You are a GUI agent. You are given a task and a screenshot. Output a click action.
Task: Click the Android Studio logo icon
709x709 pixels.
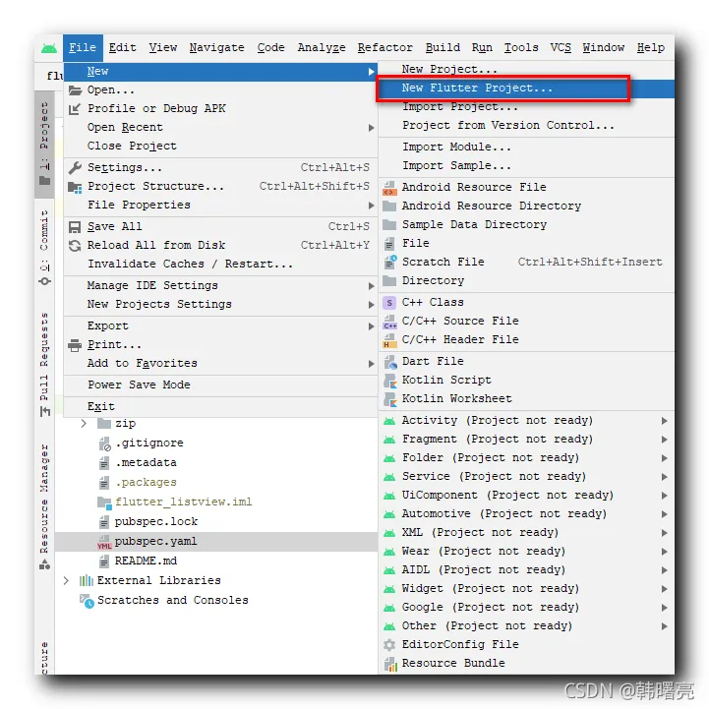coord(49,47)
